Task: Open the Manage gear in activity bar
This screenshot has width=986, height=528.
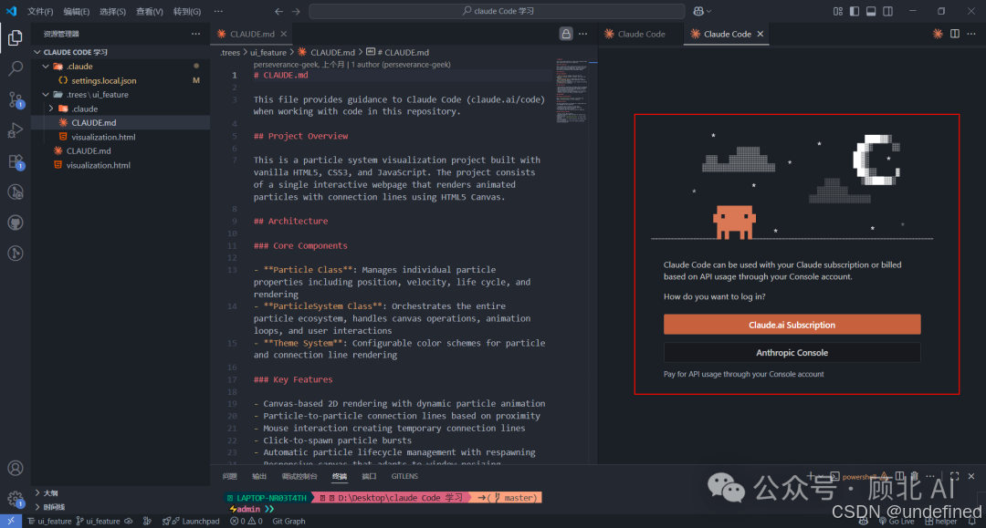Action: [16, 499]
